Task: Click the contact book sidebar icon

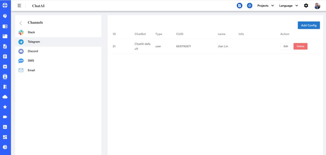Action: pos(5,77)
